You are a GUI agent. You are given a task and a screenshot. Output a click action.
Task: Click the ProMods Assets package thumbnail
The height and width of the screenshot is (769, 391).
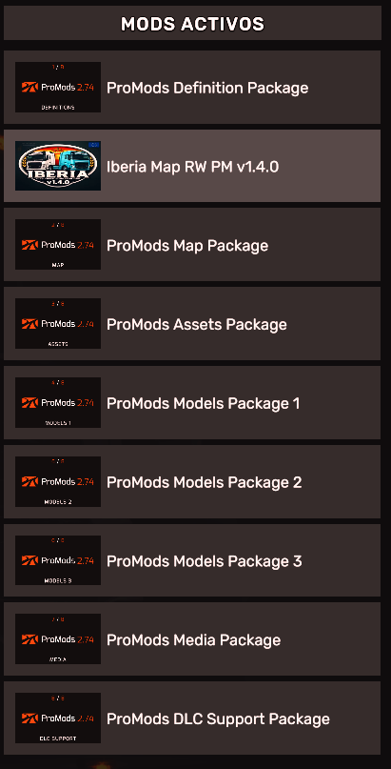(x=58, y=323)
